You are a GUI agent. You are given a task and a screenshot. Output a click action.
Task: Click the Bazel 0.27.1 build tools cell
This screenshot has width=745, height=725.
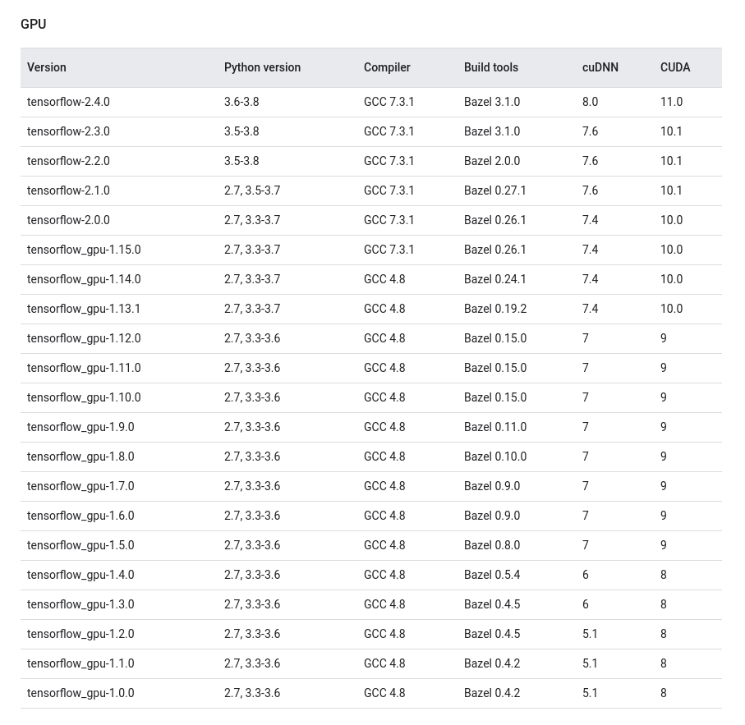click(495, 190)
